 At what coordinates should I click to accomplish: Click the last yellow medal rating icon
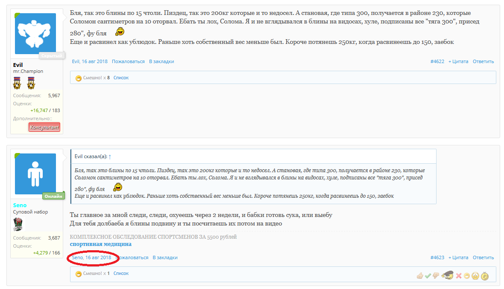click(x=484, y=276)
